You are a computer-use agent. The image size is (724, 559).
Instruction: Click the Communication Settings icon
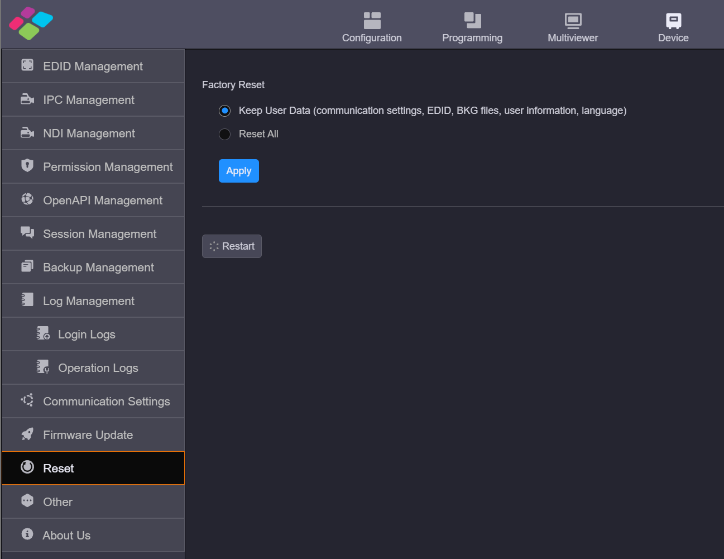pos(27,400)
